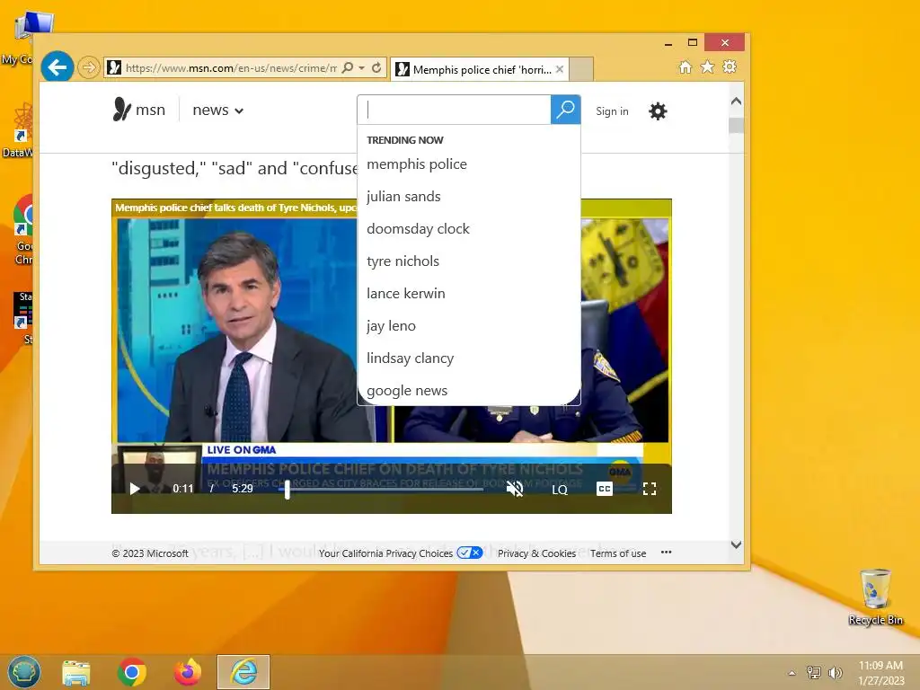Open the address bar autocomplete dropdown arrow
This screenshot has width=920, height=690.
coord(362,68)
